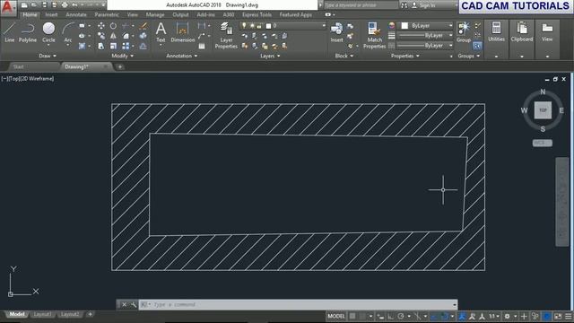Expand the Annotation panel
This screenshot has width=574, height=323.
point(181,56)
